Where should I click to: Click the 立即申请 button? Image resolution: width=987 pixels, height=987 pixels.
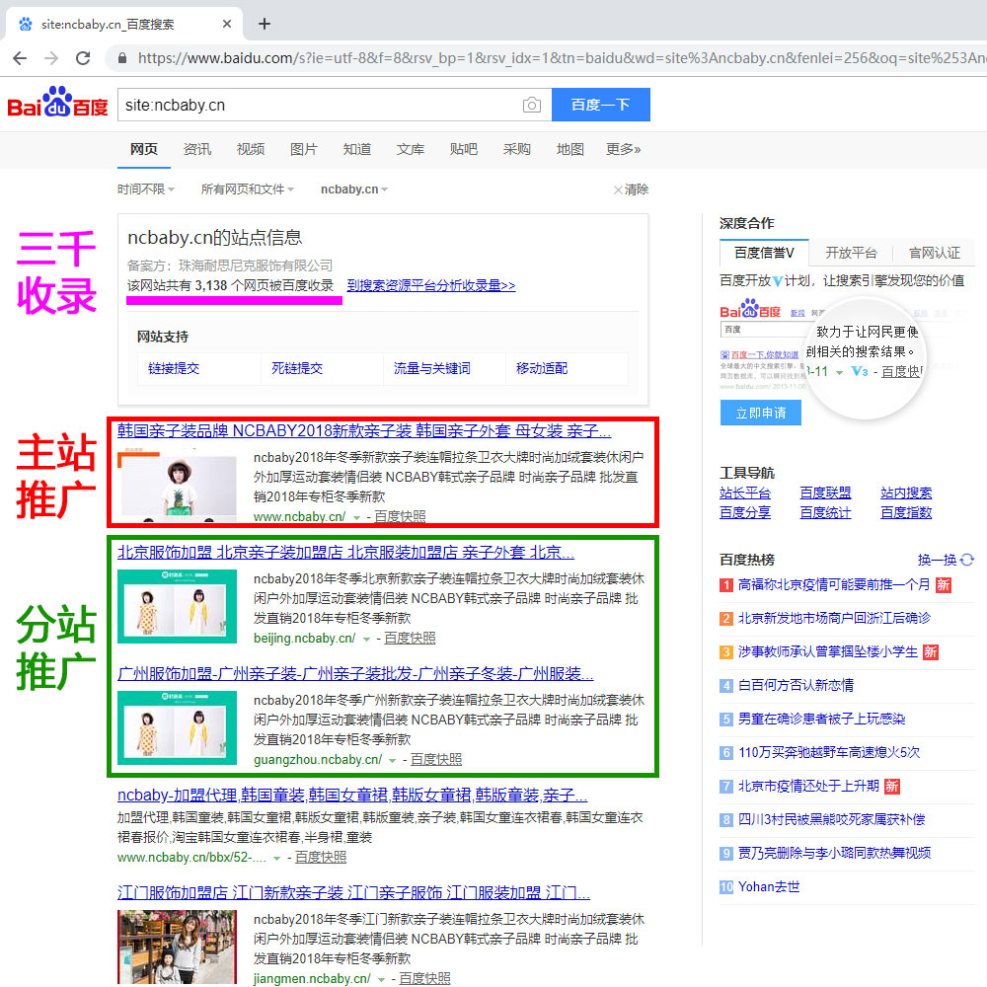tap(761, 413)
